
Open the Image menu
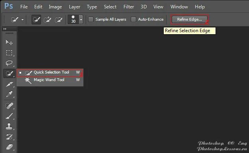tap(55, 7)
